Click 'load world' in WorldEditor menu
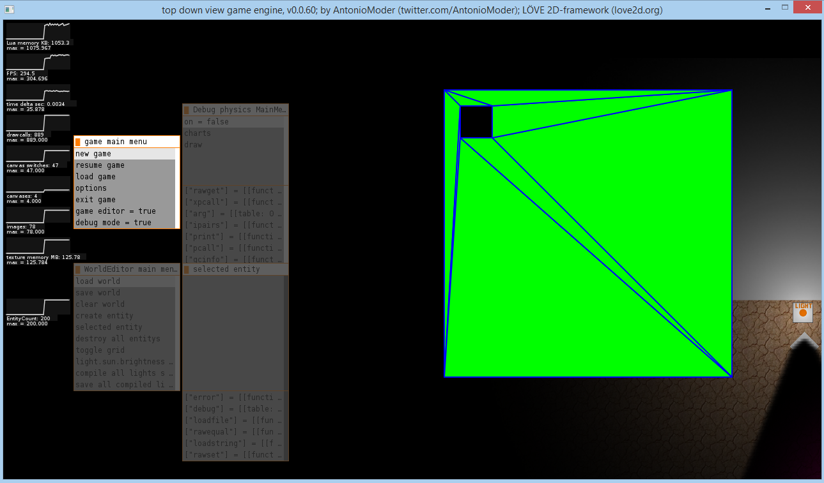 125,281
